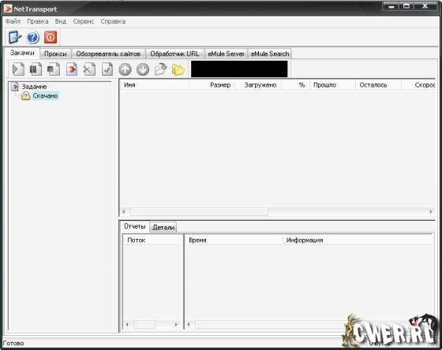Viewport: 442px width, 350px height.
Task: Click the Поток pane scrollbar left arrow
Action: 127,325
